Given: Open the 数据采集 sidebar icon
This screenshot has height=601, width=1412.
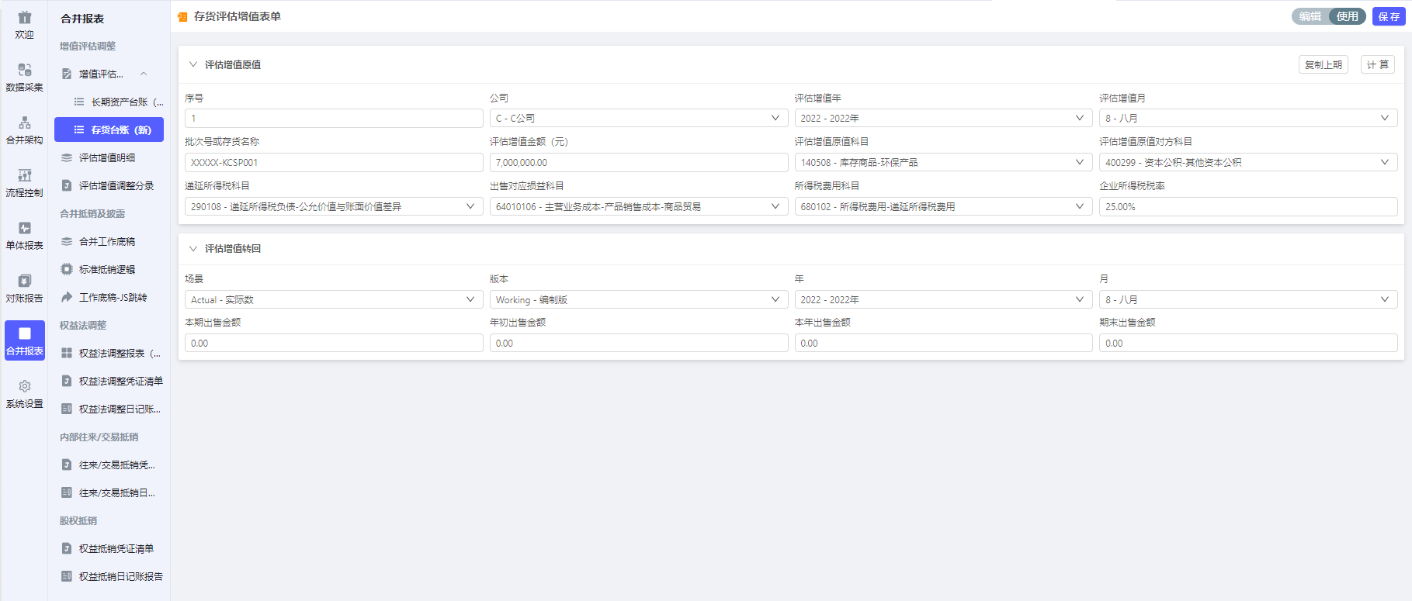Looking at the screenshot, I should tap(24, 71).
